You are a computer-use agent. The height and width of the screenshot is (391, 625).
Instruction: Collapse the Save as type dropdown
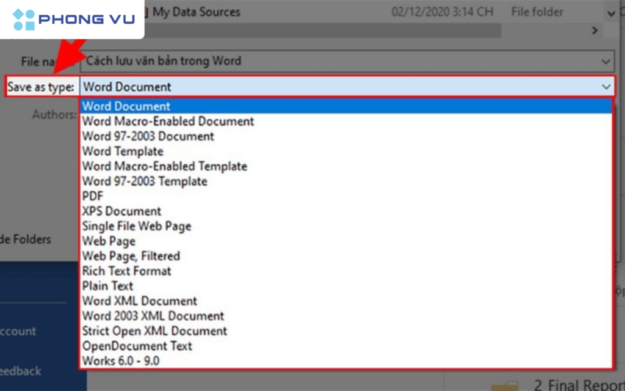(605, 86)
